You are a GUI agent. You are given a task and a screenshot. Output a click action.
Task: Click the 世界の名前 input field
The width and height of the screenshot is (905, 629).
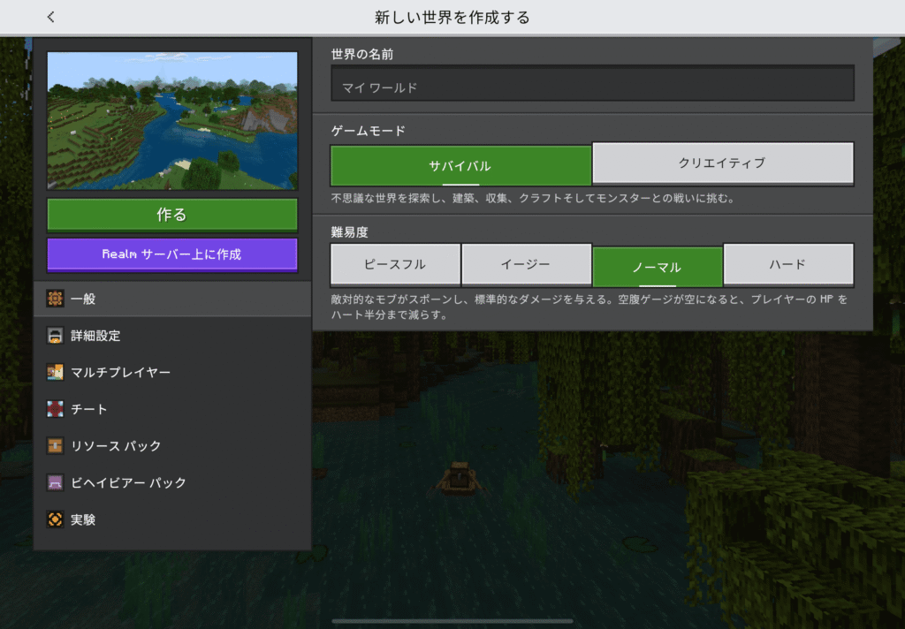tap(592, 84)
